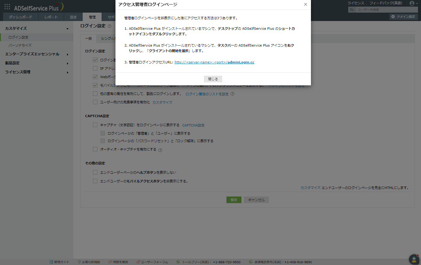Open the support chat avatar icon

(414, 260)
